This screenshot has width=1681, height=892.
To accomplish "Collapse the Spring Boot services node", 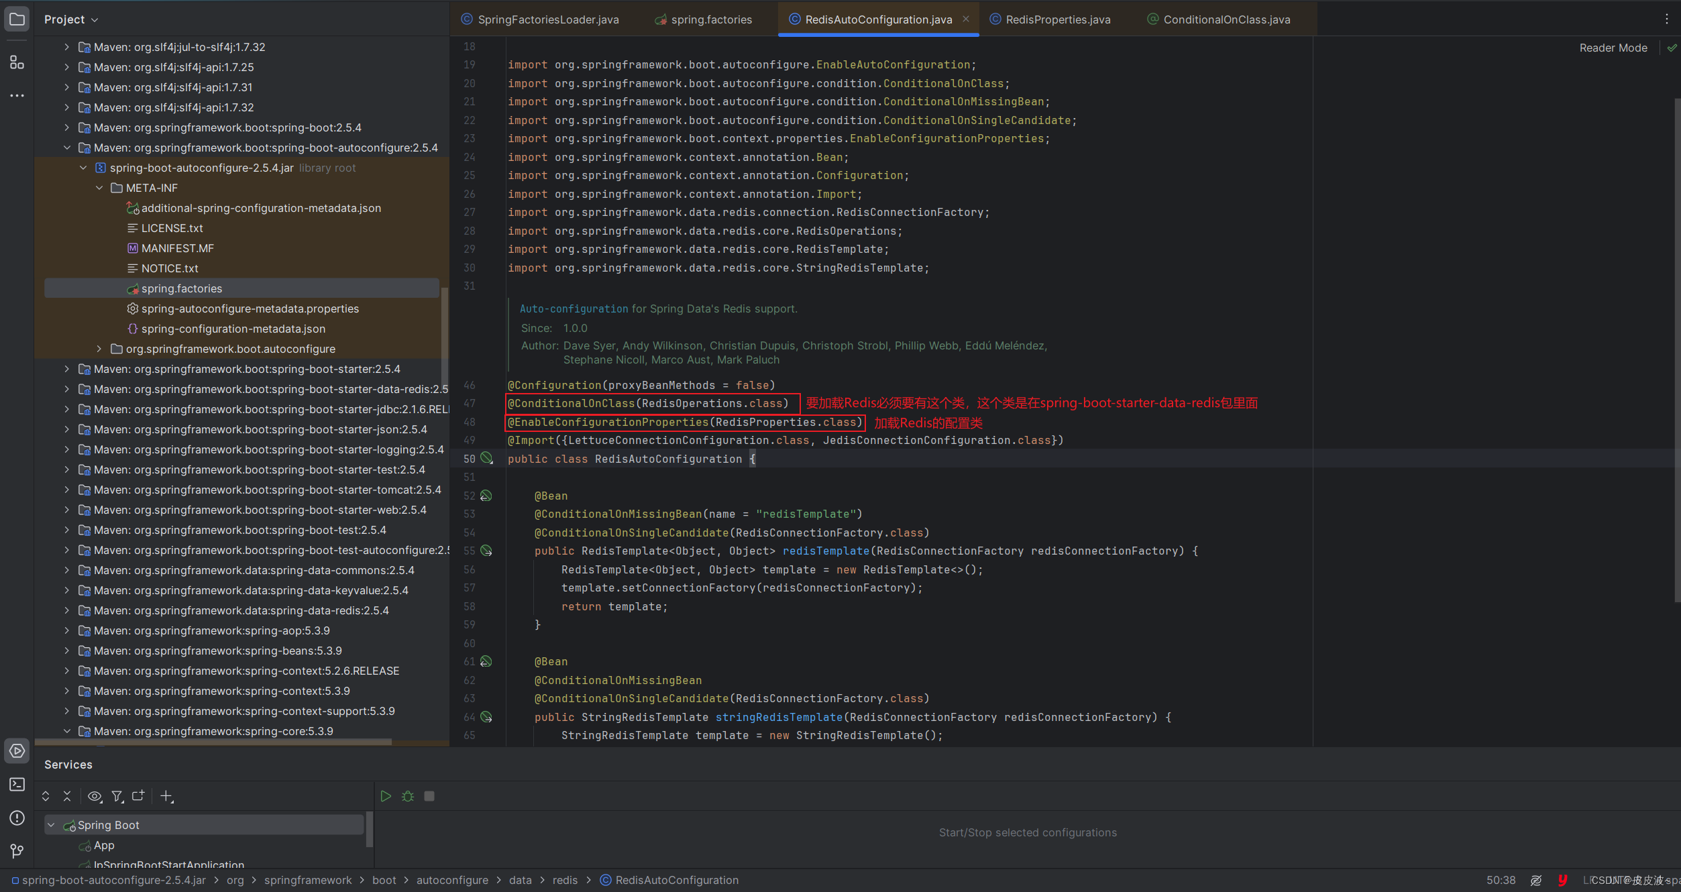I will pyautogui.click(x=51, y=825).
